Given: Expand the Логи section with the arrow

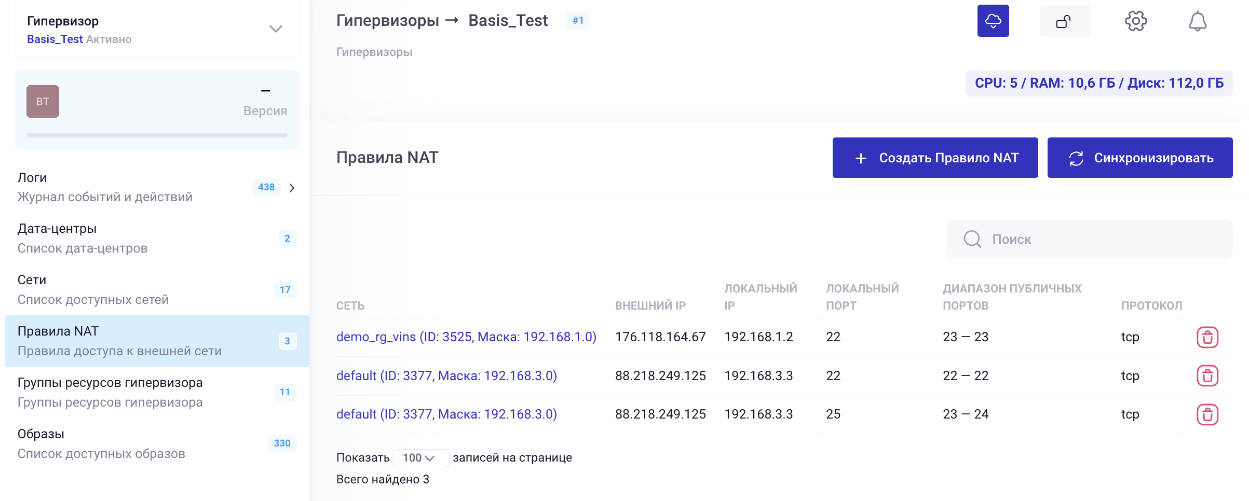Looking at the screenshot, I should tap(292, 187).
